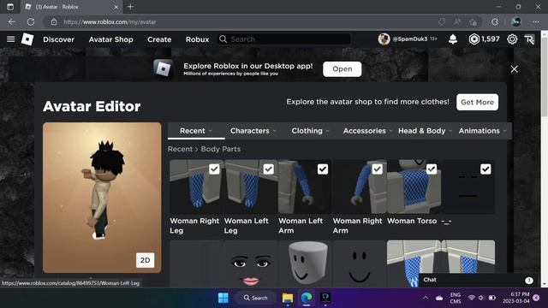Uncheck the Woman Torso checkbox
548x308 pixels.
pyautogui.click(x=432, y=169)
